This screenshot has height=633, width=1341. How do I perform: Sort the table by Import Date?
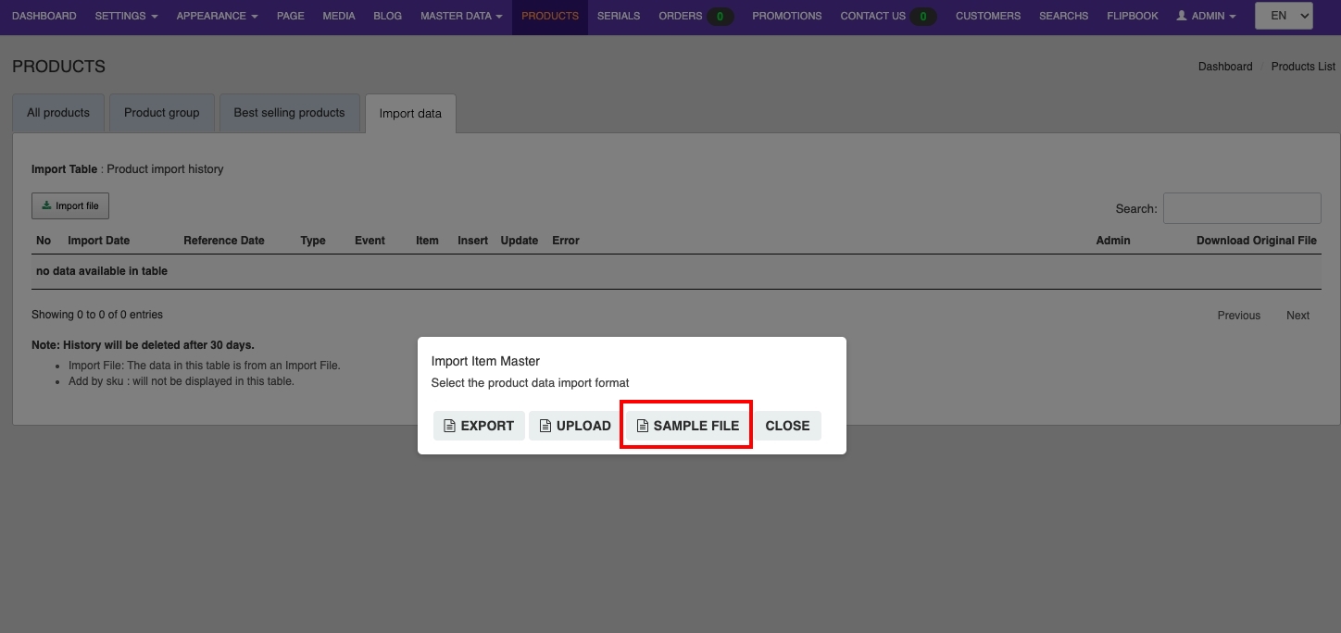pyautogui.click(x=98, y=241)
